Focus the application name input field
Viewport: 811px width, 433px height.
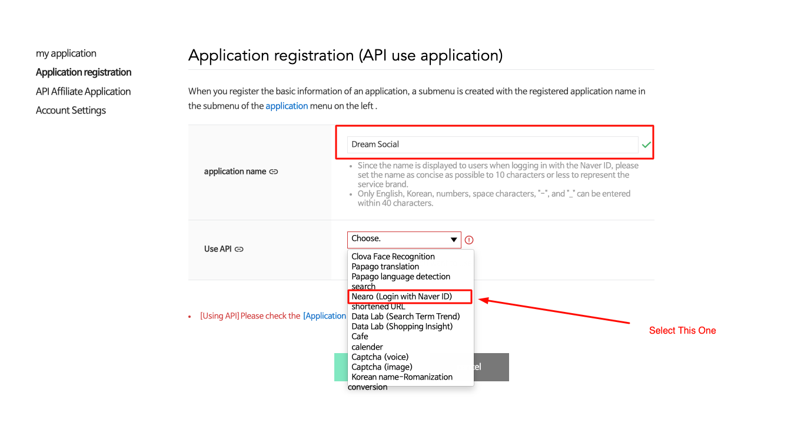coord(493,145)
